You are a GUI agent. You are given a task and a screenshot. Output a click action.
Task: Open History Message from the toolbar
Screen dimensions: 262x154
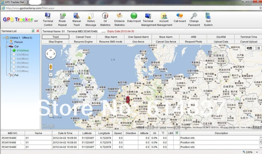[x=91, y=16]
